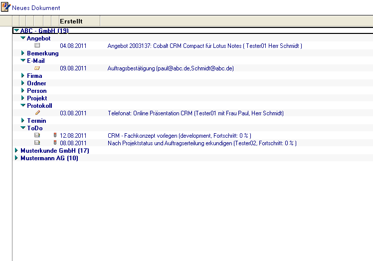Expand the Mustermann AG (10) category
This screenshot has width=373, height=261.
(x=16, y=158)
